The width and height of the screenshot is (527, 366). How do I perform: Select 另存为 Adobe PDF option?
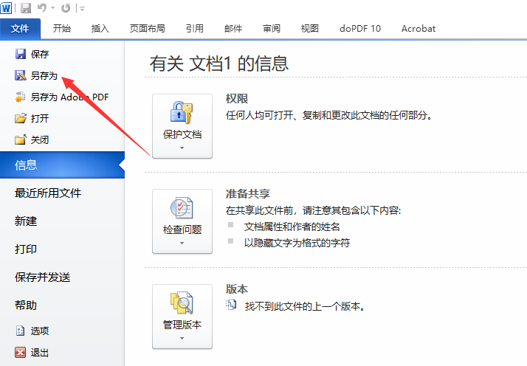(69, 97)
